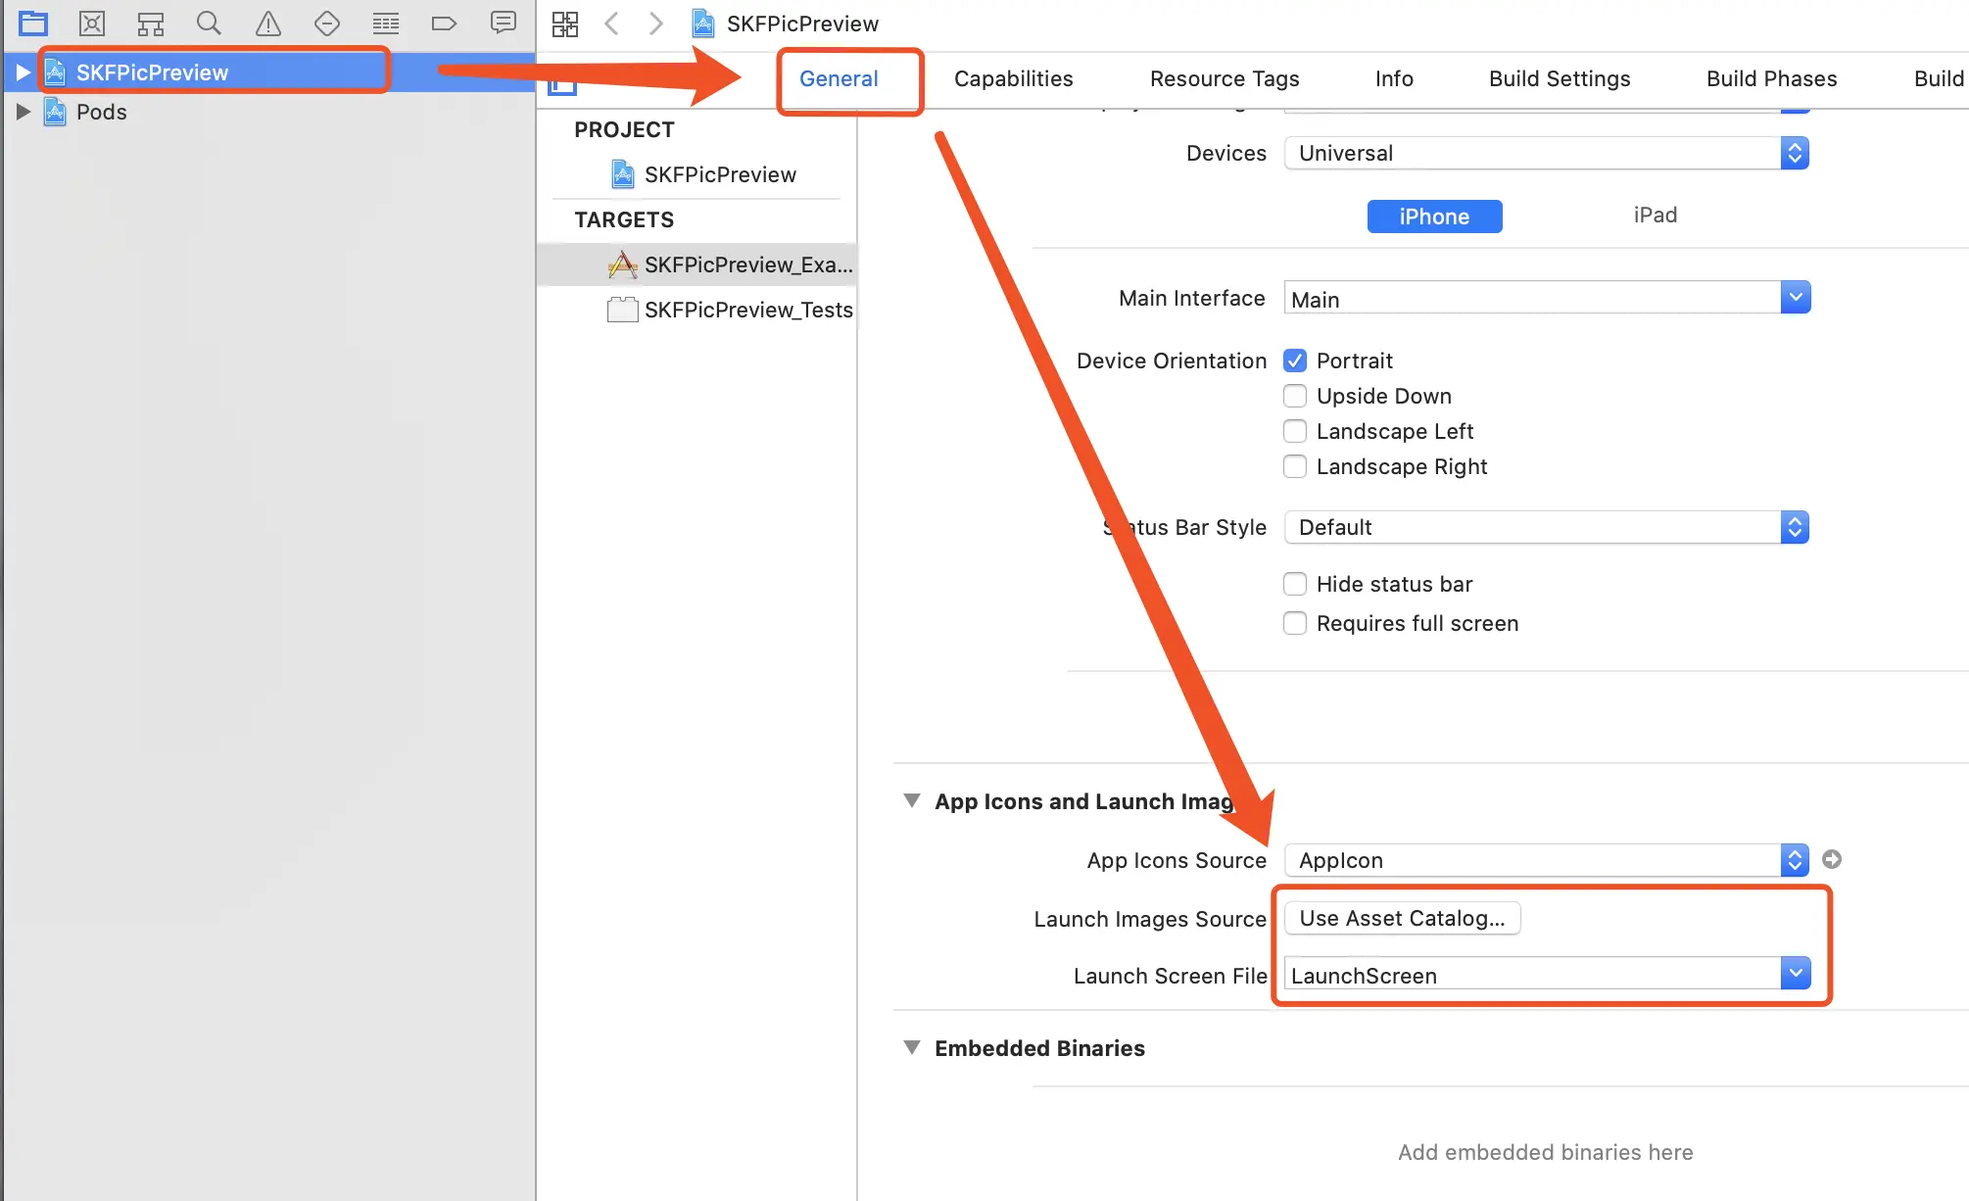Open the Launch Screen File dropdown
This screenshot has width=1969, height=1201.
pyautogui.click(x=1795, y=974)
